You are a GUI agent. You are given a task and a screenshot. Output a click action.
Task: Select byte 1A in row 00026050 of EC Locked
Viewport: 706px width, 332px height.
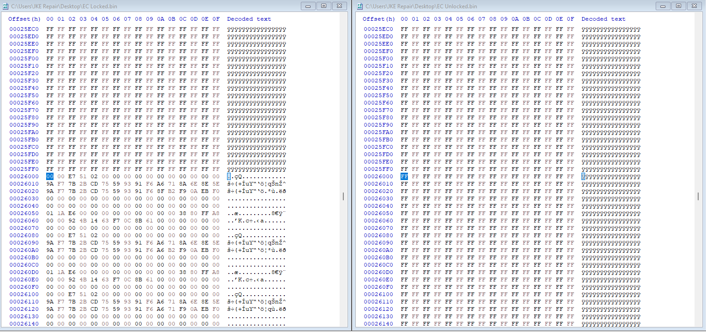pyautogui.click(x=61, y=213)
